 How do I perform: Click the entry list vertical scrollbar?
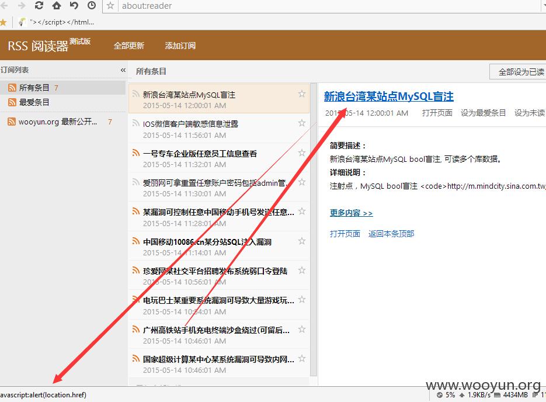(314, 230)
